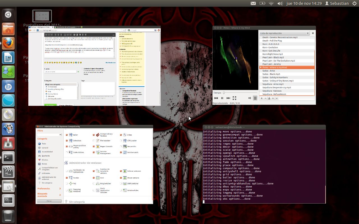Enable the Window Rules checkbox
This screenshot has width=359, height=224.
(121, 190)
